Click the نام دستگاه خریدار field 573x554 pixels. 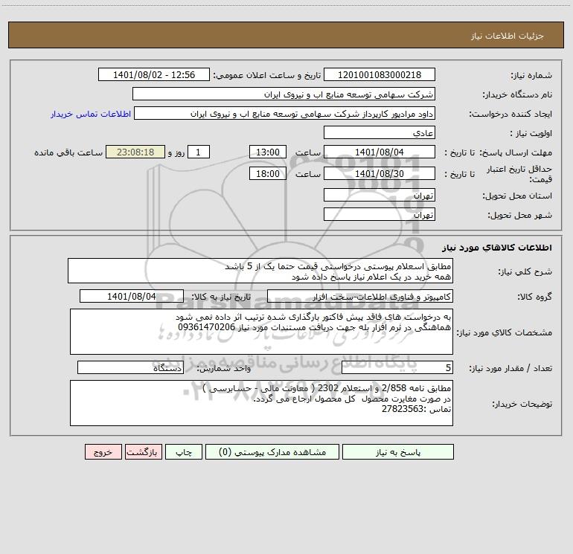[x=284, y=94]
